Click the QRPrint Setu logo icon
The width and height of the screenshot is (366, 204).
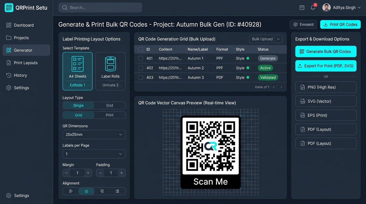pyautogui.click(x=9, y=8)
